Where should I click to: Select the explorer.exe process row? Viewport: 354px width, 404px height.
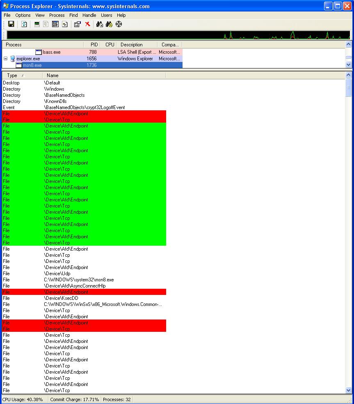pyautogui.click(x=92, y=59)
